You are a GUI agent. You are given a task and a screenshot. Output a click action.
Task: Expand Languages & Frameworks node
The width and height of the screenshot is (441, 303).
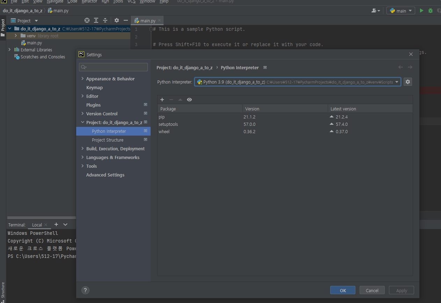[82, 157]
